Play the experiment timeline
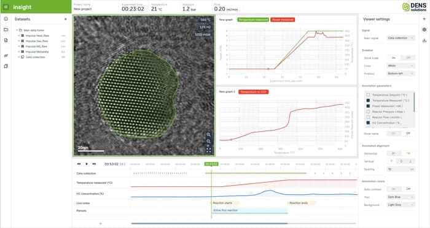The width and height of the screenshot is (430, 228). click(87, 164)
